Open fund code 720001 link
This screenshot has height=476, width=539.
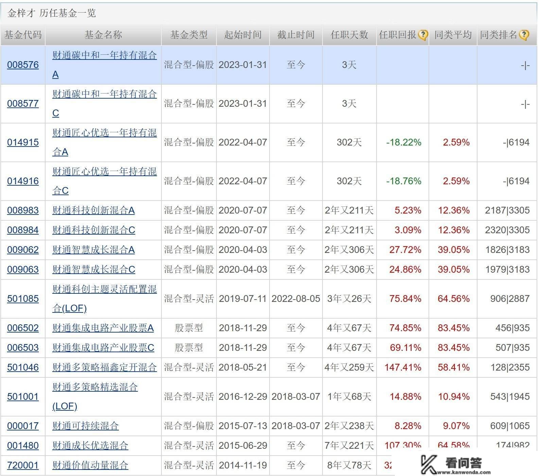pyautogui.click(x=23, y=465)
